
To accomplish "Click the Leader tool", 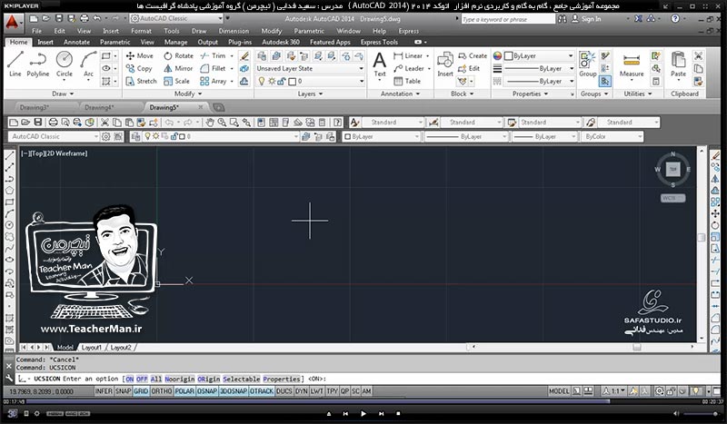I will click(x=409, y=68).
